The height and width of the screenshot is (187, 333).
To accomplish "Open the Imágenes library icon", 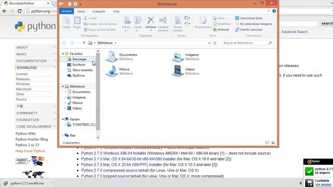I will 177,57.
